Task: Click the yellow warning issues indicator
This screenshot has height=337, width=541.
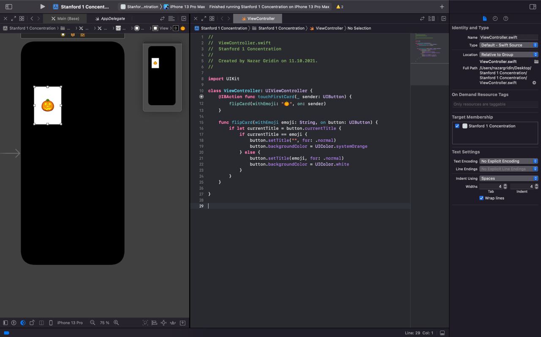Action: click(x=340, y=7)
